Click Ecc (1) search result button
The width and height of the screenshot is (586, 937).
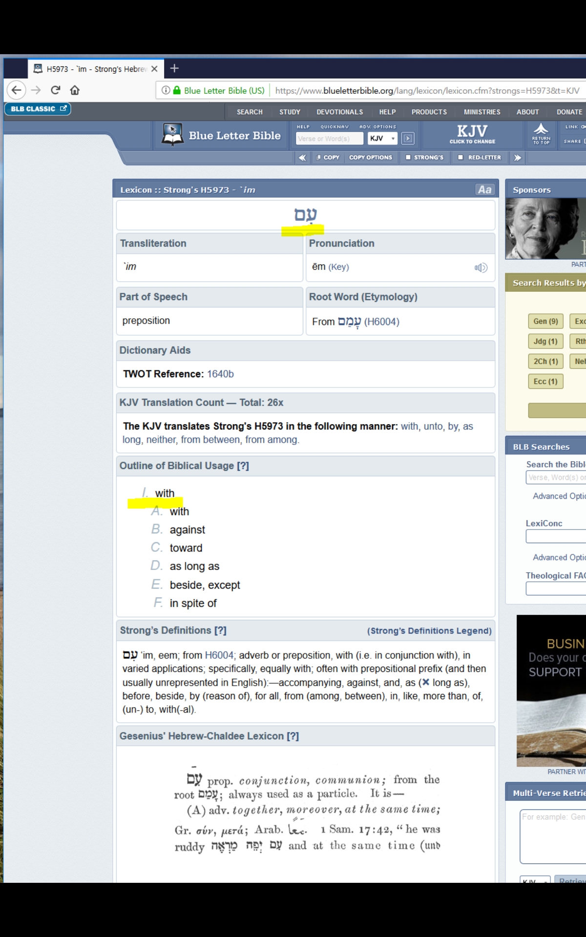point(545,381)
